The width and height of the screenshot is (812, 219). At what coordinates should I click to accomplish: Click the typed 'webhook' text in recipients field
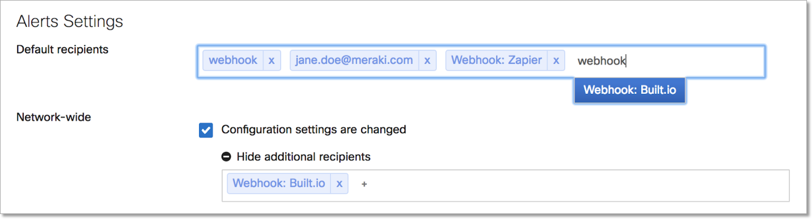pos(601,61)
